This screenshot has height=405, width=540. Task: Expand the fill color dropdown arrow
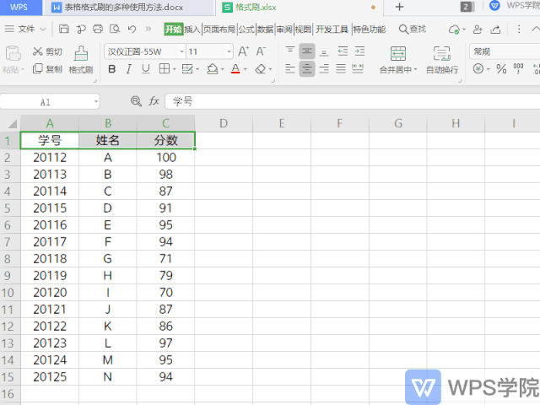[223, 69]
